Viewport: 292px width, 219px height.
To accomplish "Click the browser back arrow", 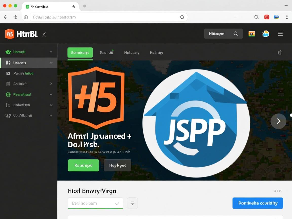I will click(5, 17).
